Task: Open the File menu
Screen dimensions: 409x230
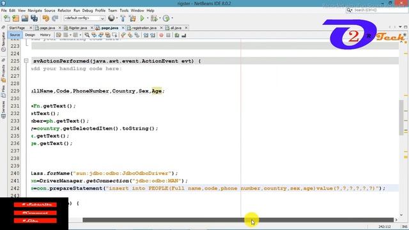Action: coord(4,10)
